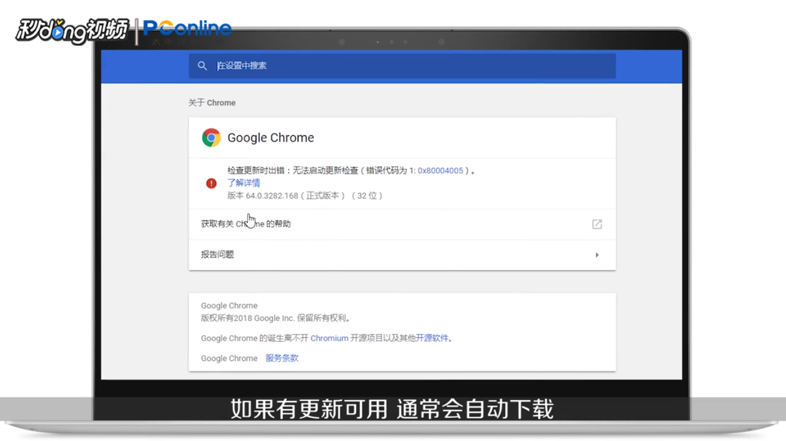Screen dimensions: 786x441
Task: Open error code 0x80004005 link
Action: 440,171
